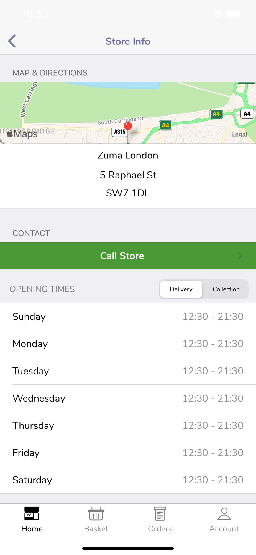Tap the Call Store chevron arrow

tap(240, 256)
